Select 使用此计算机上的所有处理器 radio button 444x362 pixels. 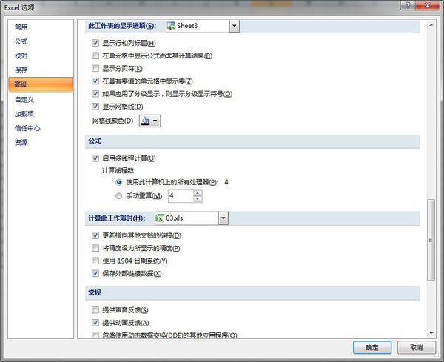119,182
